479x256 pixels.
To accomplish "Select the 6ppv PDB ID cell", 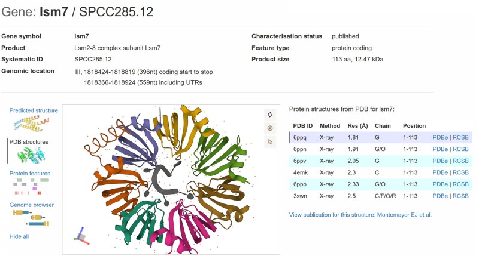I will point(300,161).
